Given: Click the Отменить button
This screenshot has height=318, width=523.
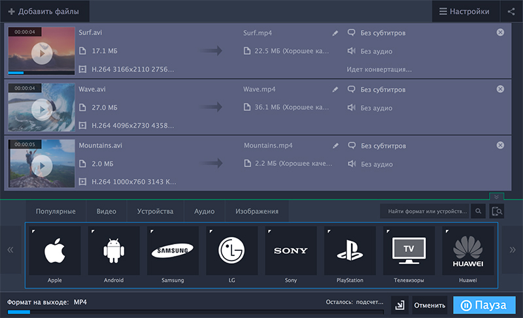Looking at the screenshot, I should pyautogui.click(x=430, y=305).
